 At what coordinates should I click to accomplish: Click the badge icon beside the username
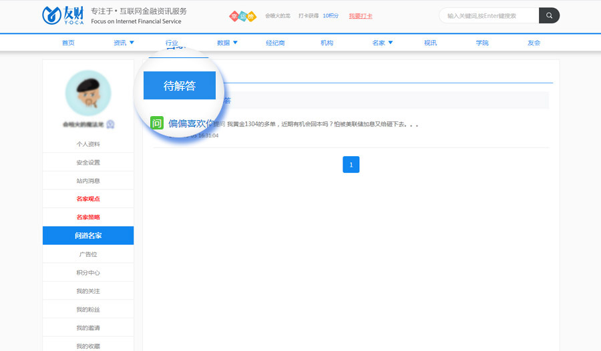pyautogui.click(x=110, y=124)
